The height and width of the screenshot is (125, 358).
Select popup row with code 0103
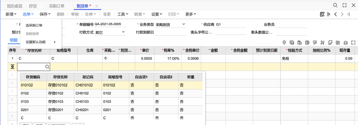pos(111,102)
